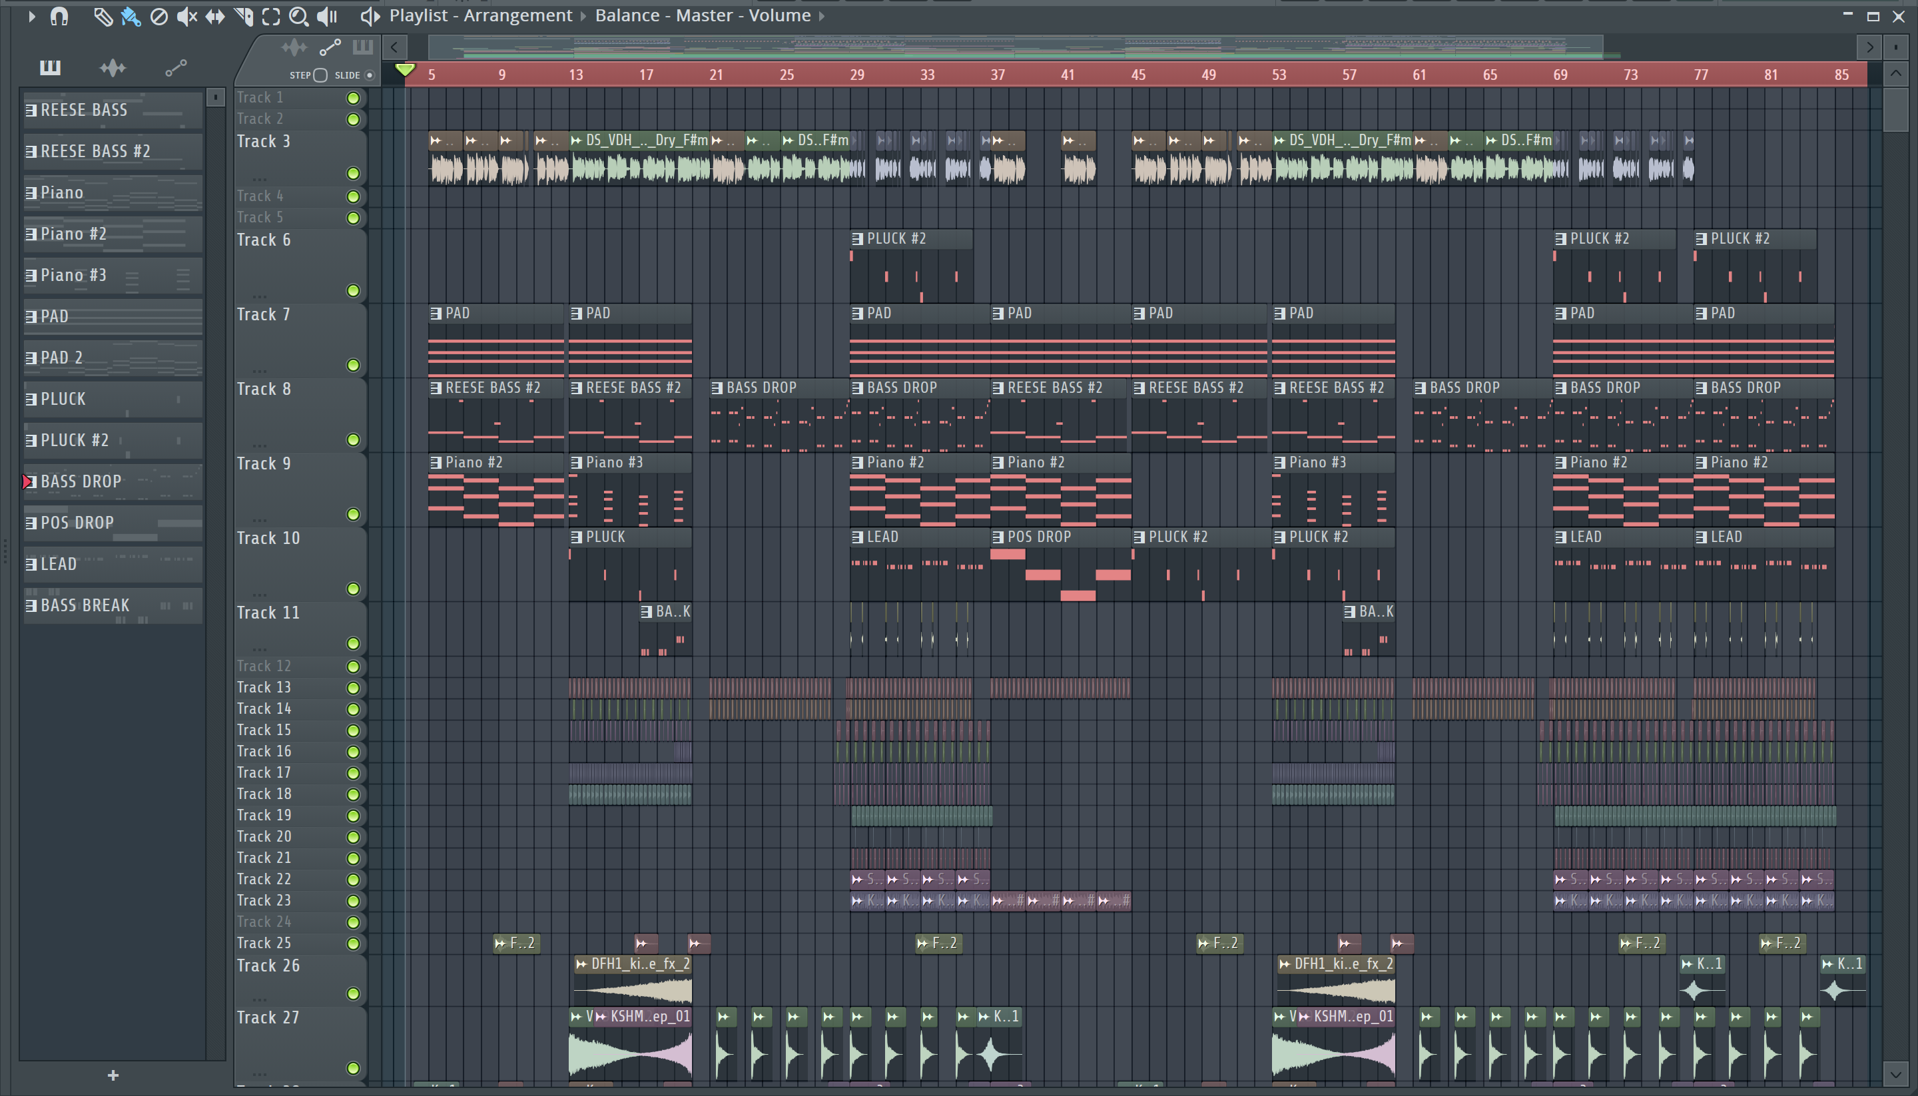The width and height of the screenshot is (1918, 1096).
Task: Focus audio clips in the playlist header
Action: pyautogui.click(x=294, y=47)
